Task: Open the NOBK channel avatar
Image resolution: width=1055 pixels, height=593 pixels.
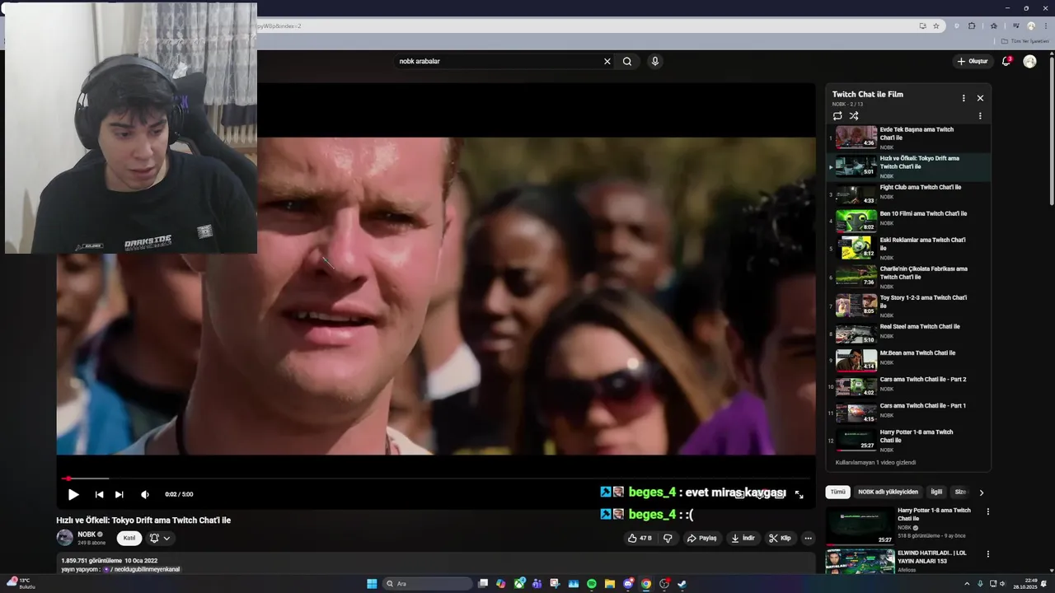Action: tap(64, 538)
